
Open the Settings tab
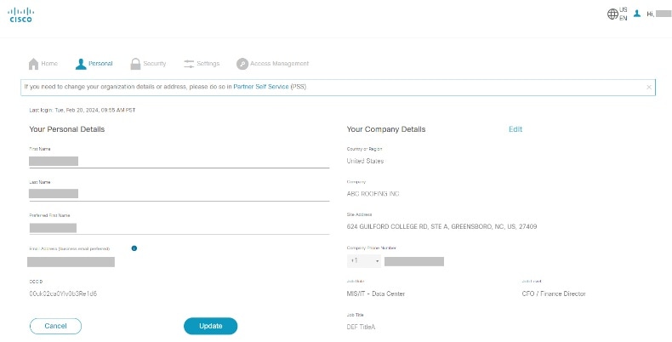202,64
